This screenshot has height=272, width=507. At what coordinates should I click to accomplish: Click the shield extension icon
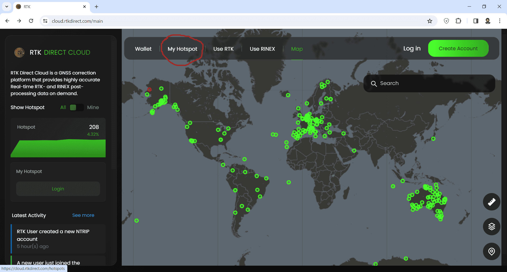446,21
